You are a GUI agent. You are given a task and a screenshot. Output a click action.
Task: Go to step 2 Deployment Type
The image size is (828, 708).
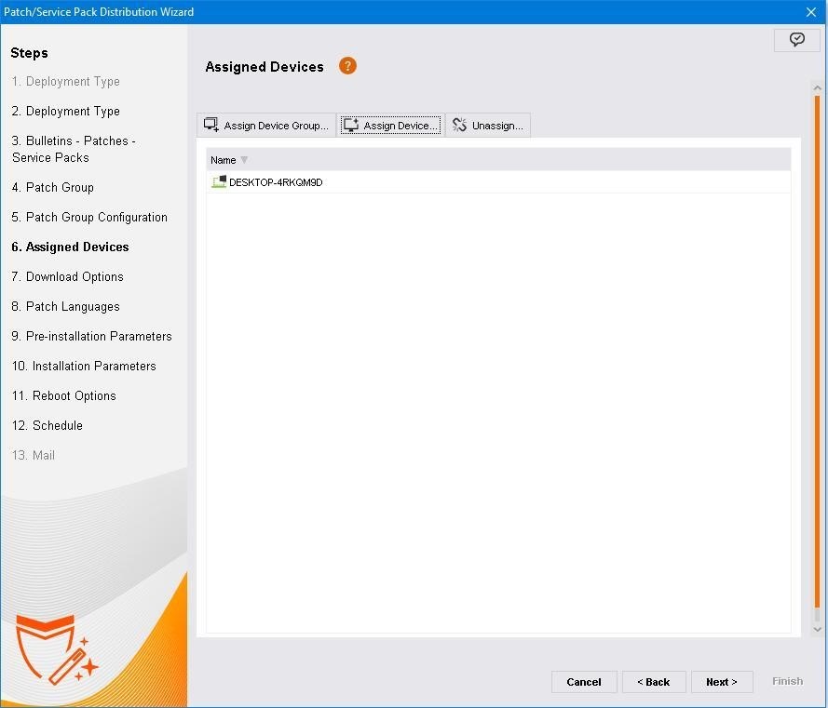pyautogui.click(x=66, y=111)
